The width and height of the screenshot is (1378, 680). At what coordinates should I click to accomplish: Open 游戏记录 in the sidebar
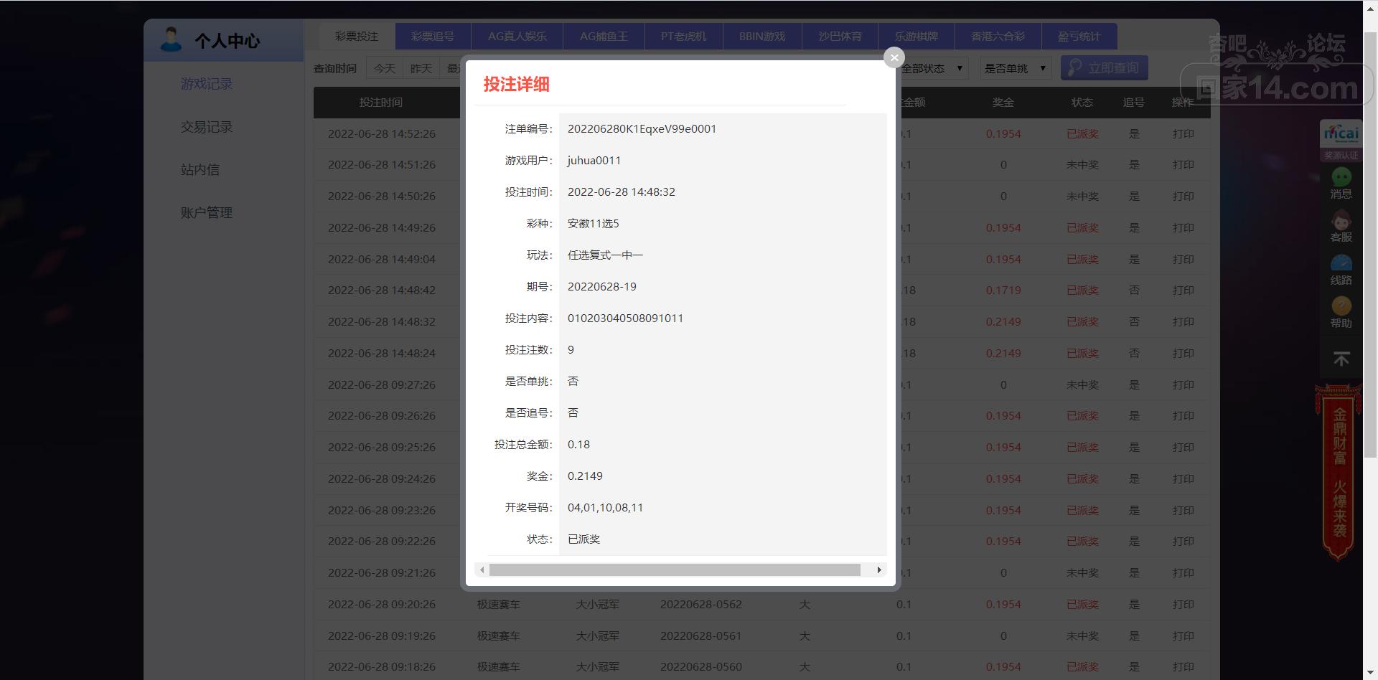tap(207, 84)
